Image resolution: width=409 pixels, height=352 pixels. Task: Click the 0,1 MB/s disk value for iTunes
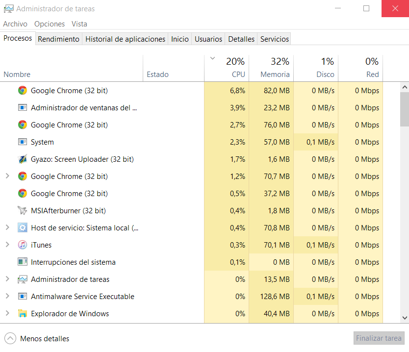point(320,245)
